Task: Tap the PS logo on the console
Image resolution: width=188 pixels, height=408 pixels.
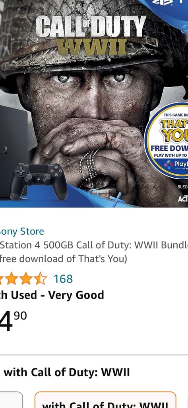Action: [6, 150]
